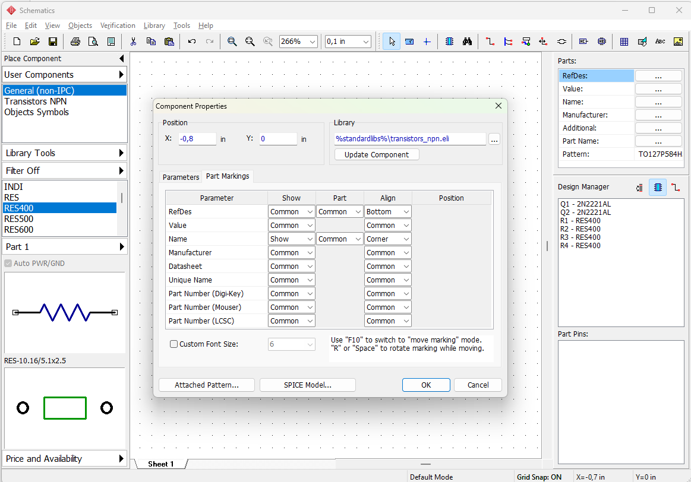This screenshot has height=482, width=691.
Task: Select the Place Bus tool icon
Action: (x=508, y=42)
